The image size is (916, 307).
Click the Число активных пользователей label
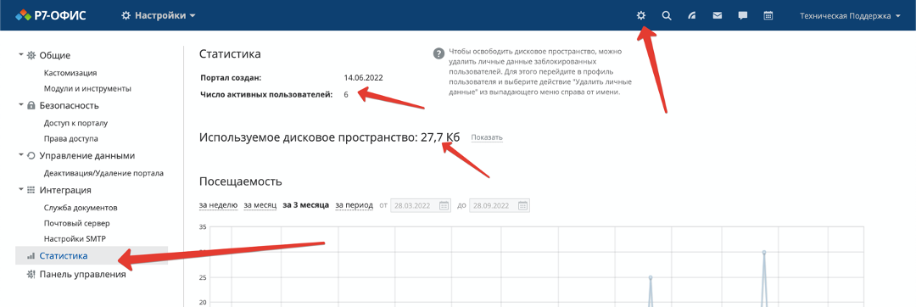(x=266, y=94)
